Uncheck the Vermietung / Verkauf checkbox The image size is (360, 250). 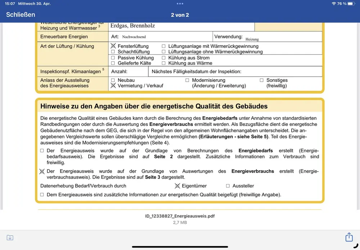click(x=113, y=86)
